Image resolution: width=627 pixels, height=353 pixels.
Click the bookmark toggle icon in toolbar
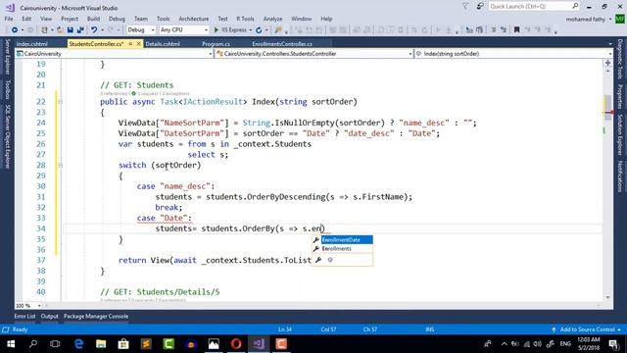(516, 30)
